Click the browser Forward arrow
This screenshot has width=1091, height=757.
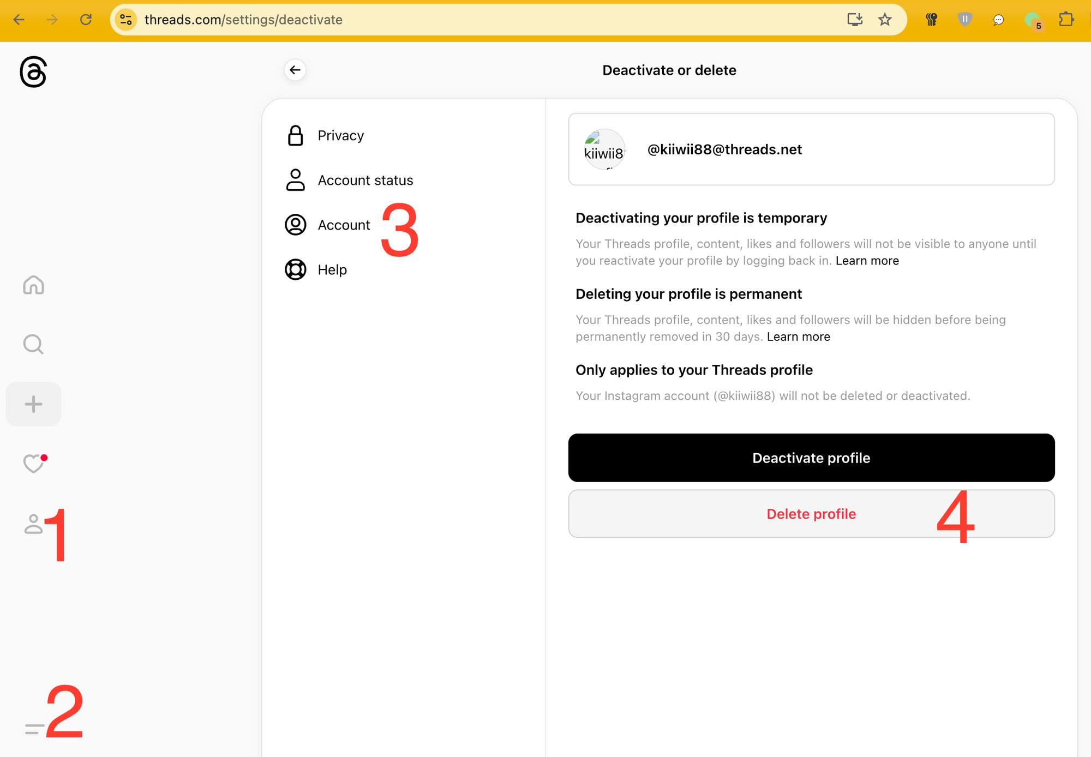coord(52,20)
